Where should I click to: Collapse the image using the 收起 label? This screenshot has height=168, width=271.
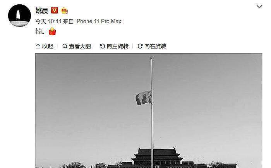48,46
